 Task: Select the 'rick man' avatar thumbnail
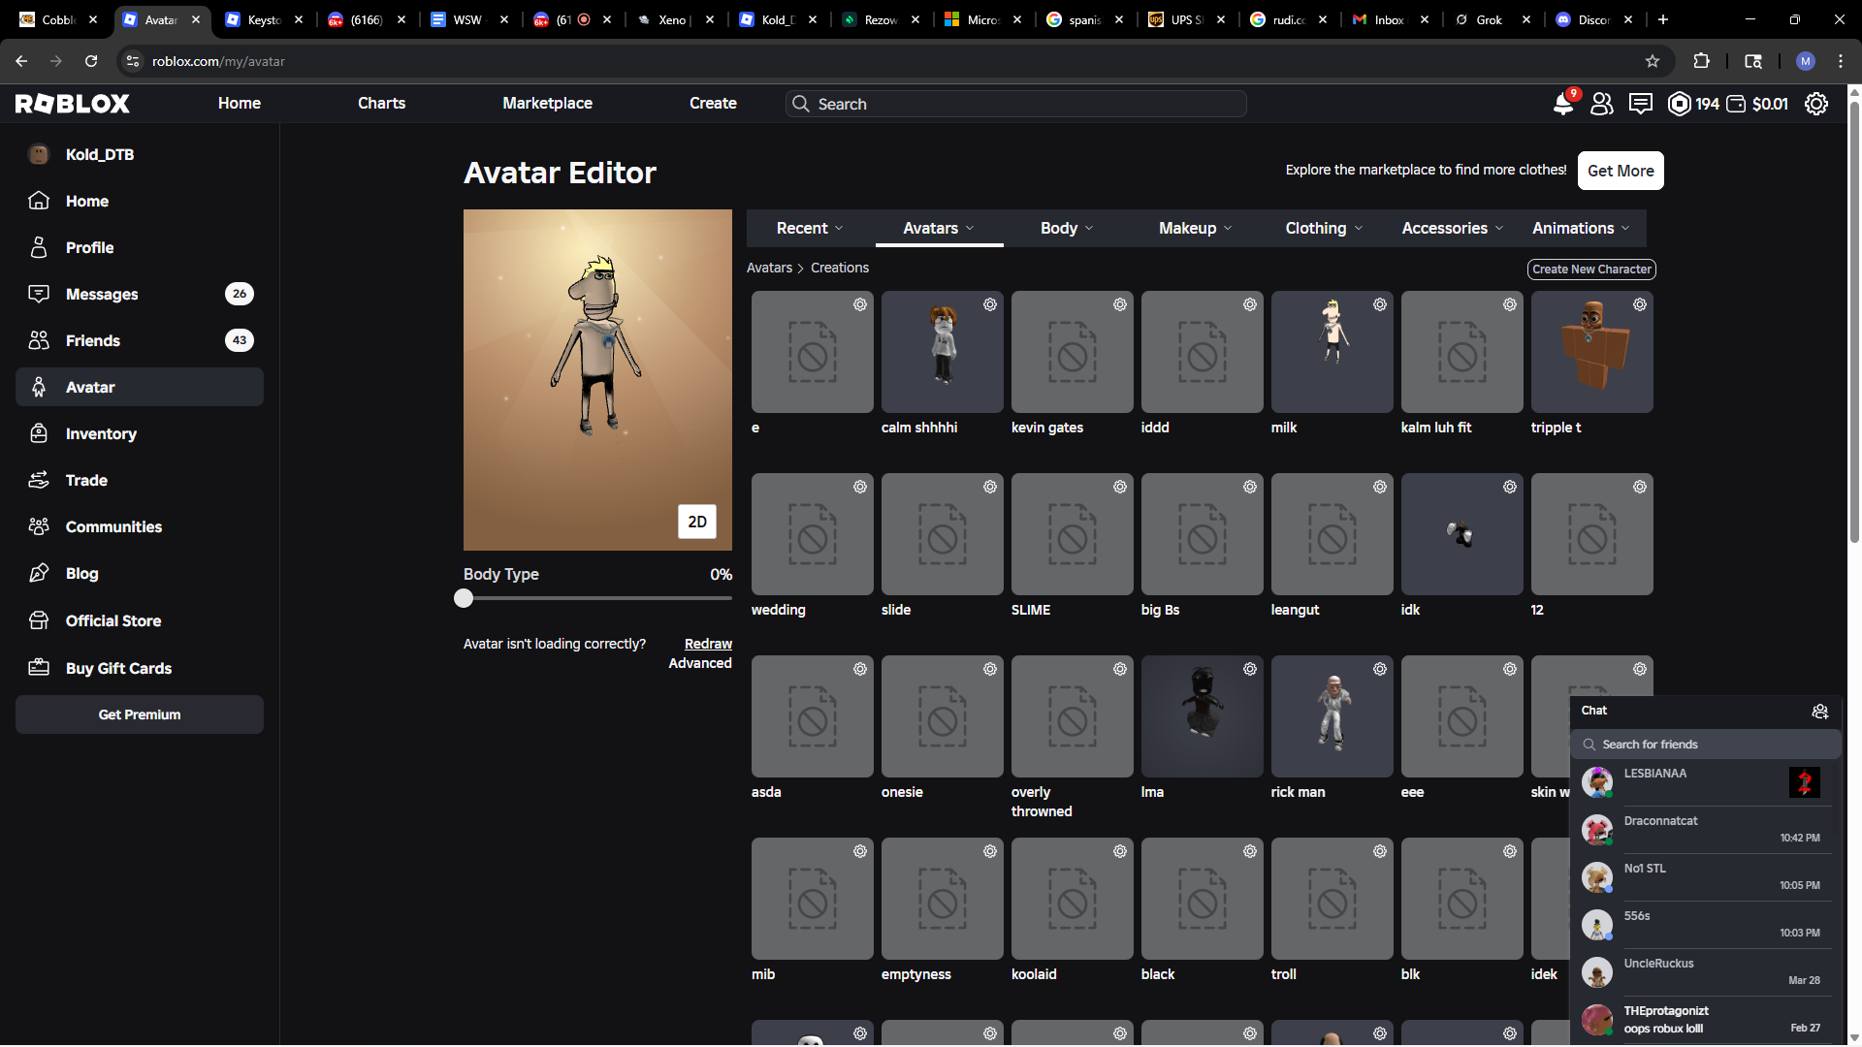tap(1332, 716)
